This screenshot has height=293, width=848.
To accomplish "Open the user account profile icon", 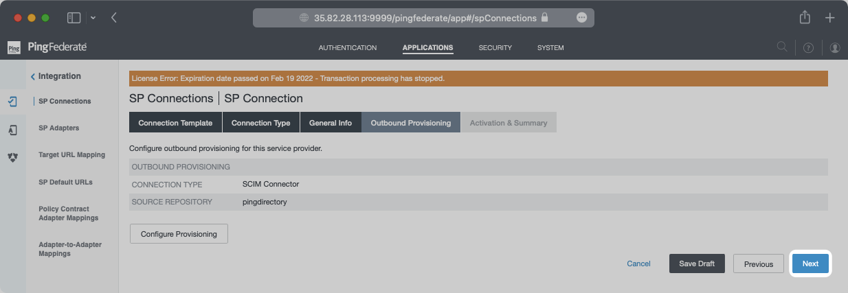I will pyautogui.click(x=835, y=48).
